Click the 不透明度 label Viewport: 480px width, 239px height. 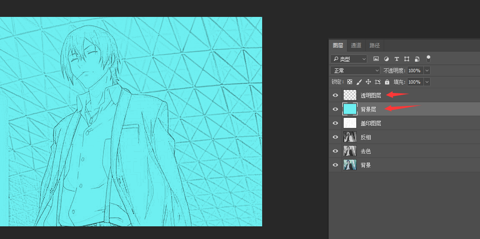click(x=395, y=71)
